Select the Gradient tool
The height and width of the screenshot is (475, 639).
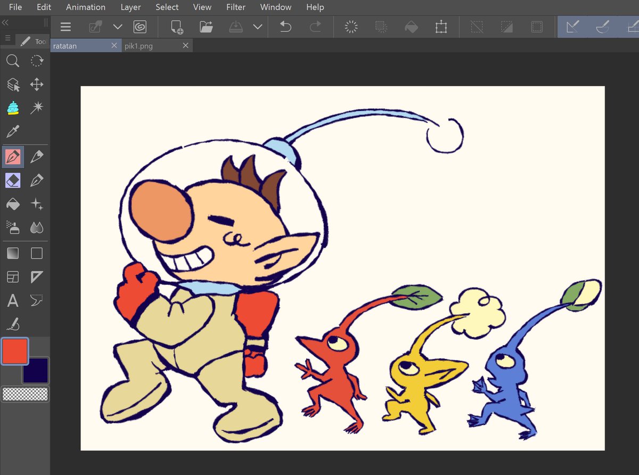pos(13,253)
